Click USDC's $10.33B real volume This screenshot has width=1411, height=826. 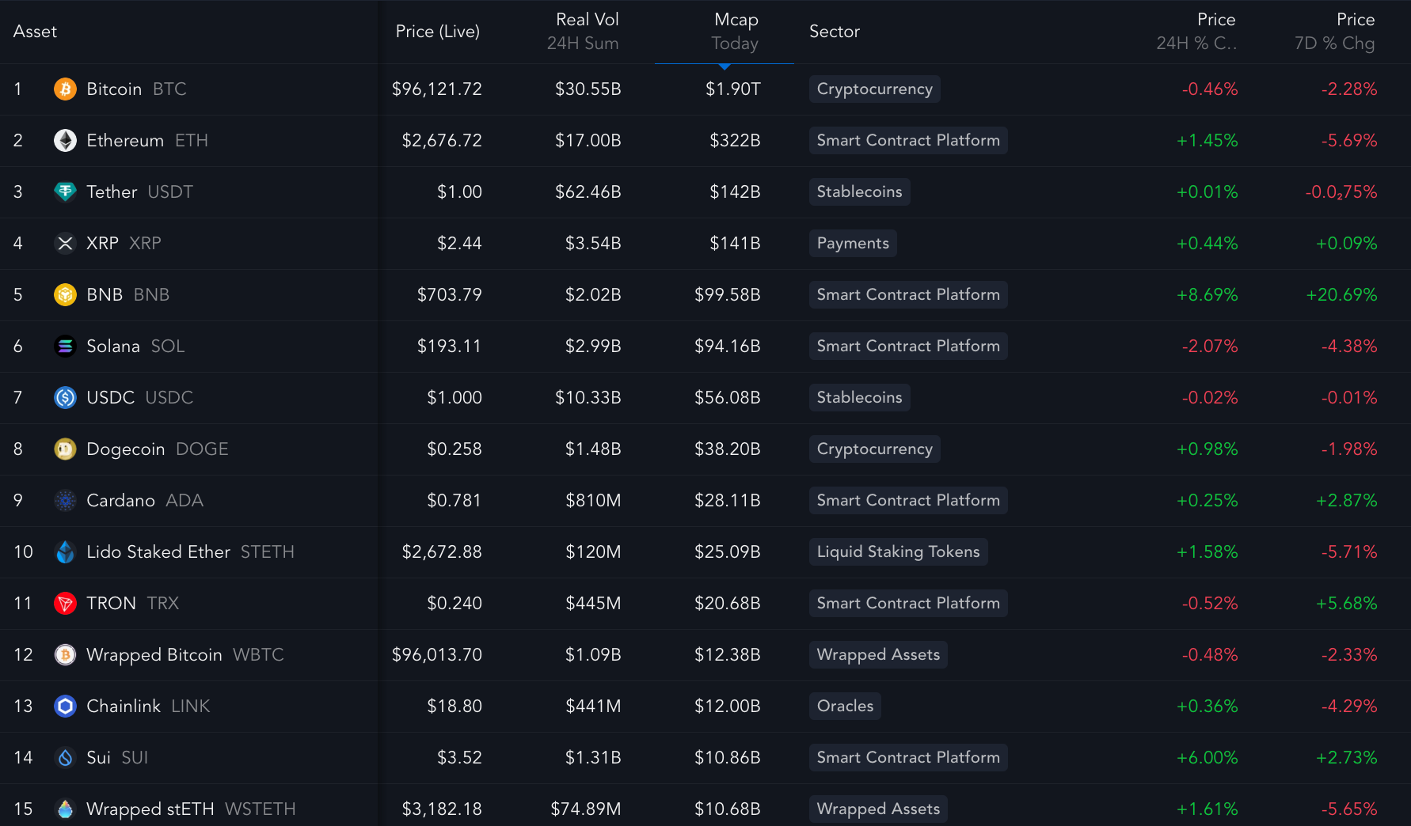tap(588, 398)
